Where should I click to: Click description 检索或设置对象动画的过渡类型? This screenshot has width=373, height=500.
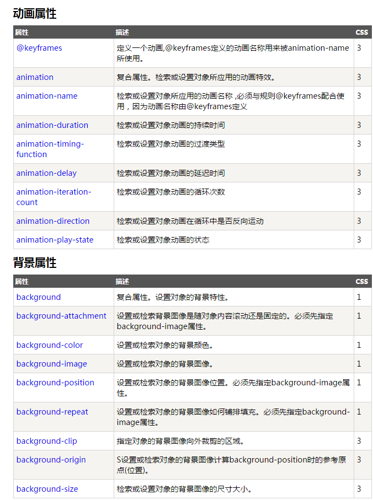click(170, 144)
